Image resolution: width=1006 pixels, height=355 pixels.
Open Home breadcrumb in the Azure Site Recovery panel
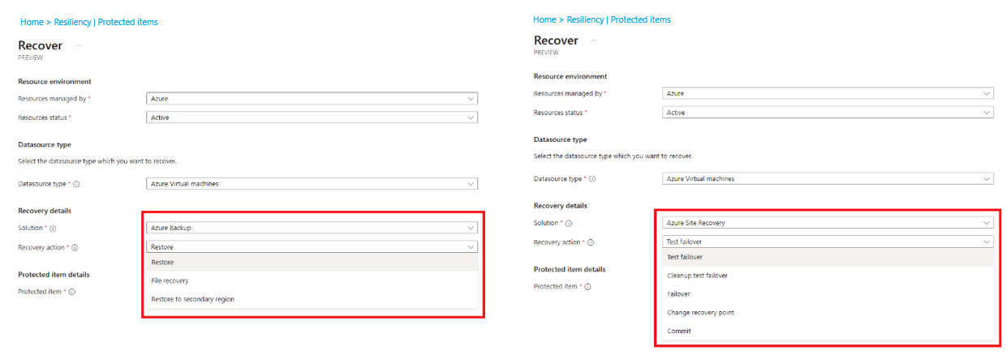545,19
